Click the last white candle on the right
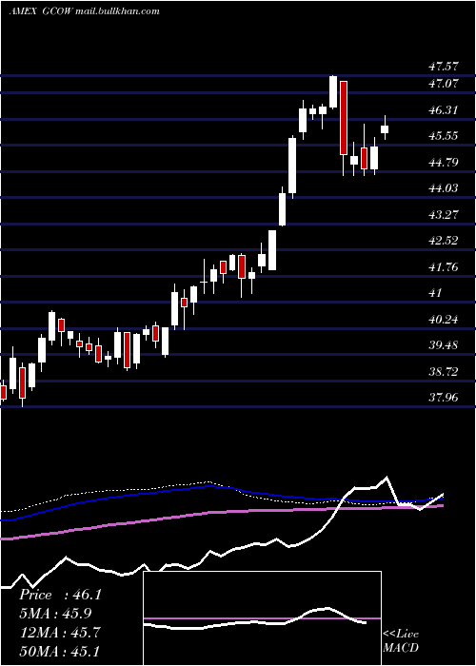 pos(385,129)
